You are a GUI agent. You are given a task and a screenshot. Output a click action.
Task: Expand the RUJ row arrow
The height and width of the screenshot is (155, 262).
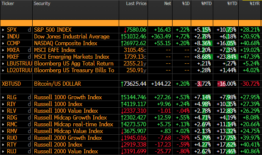pyautogui.click(x=3, y=152)
